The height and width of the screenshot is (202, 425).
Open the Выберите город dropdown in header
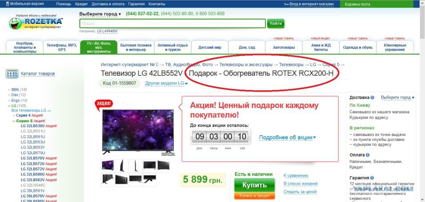pos(100,14)
